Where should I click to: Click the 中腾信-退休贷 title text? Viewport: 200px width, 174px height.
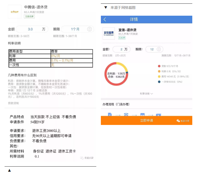pyautogui.click(x=36, y=7)
